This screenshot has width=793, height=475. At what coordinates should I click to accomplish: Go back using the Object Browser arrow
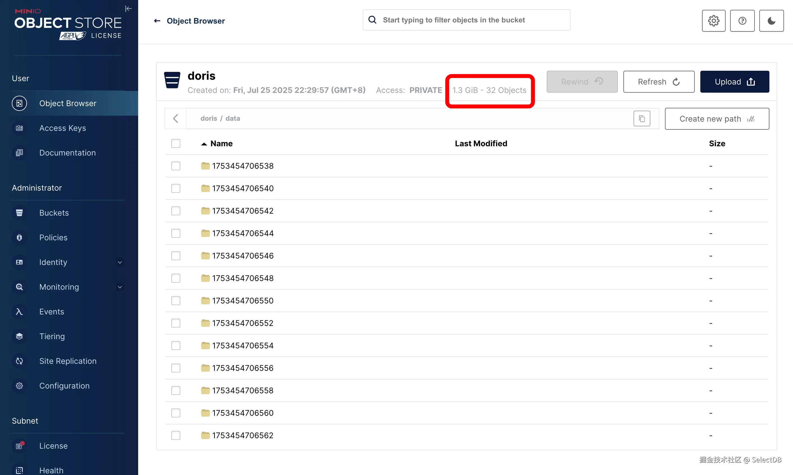pos(157,21)
